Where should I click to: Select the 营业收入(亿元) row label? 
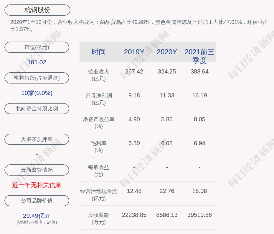(x=99, y=75)
